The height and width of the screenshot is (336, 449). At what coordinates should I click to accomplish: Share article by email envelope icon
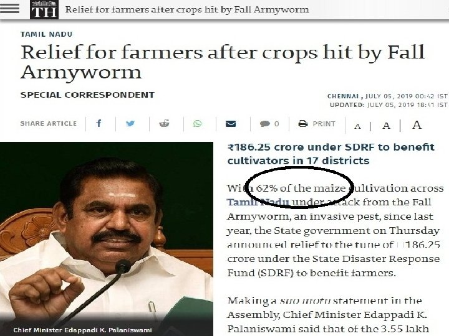click(231, 124)
